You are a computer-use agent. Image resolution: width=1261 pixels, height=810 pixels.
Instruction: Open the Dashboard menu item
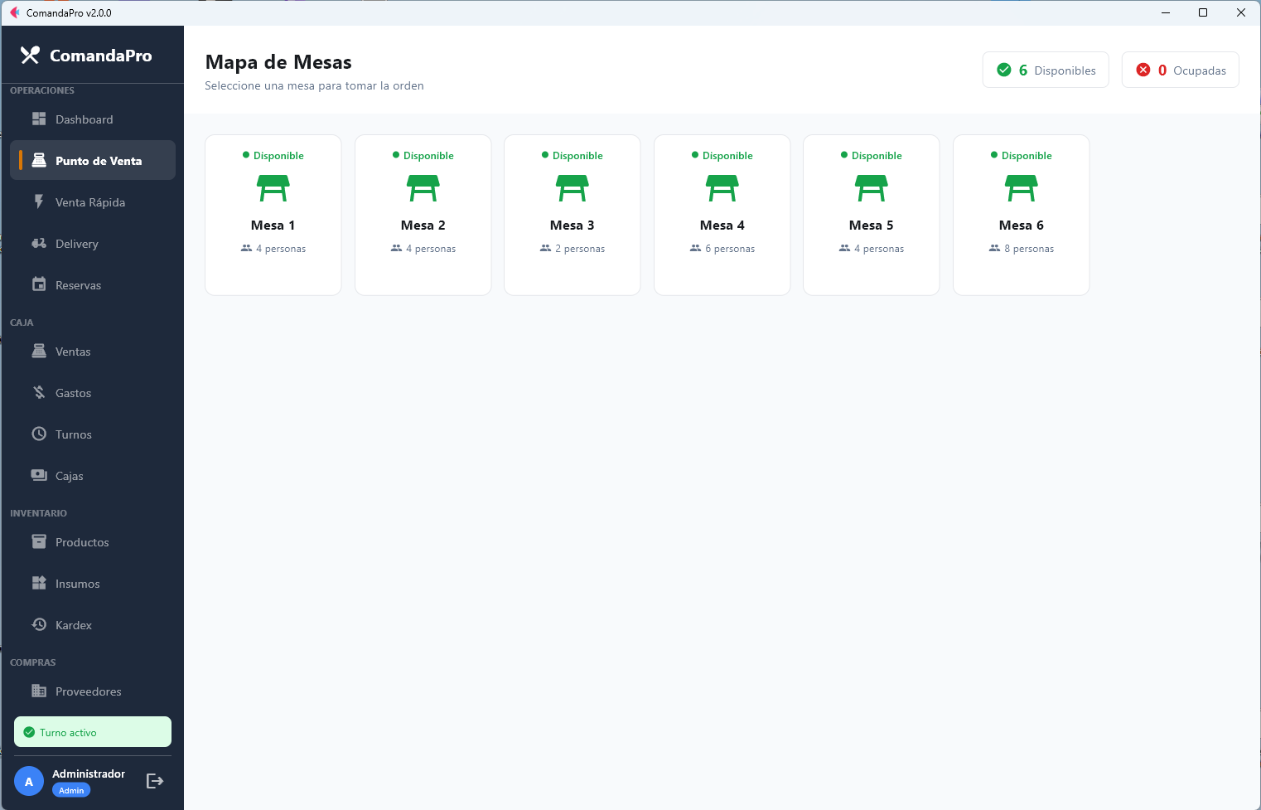[x=93, y=119]
